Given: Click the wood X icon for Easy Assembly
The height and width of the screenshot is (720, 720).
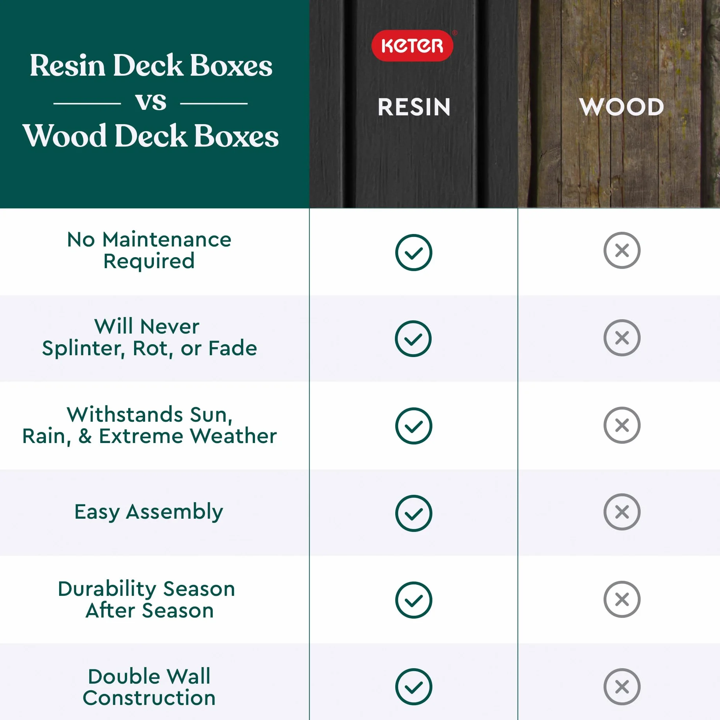Looking at the screenshot, I should pyautogui.click(x=622, y=512).
